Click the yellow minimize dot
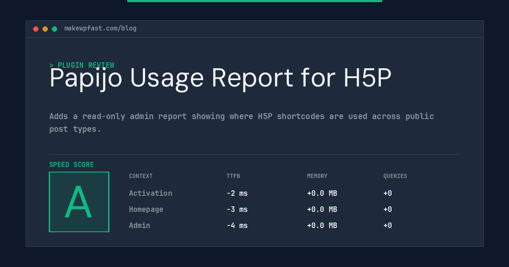 point(45,29)
